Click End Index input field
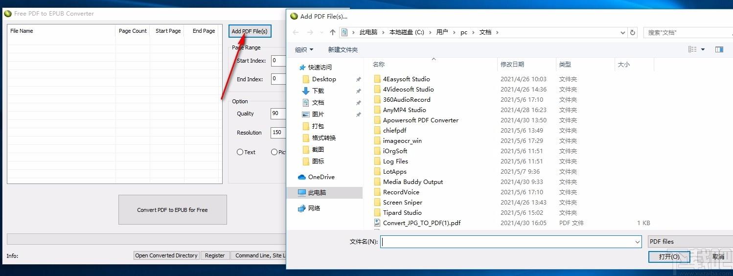Screen dimensions: 733x276 coord(278,79)
